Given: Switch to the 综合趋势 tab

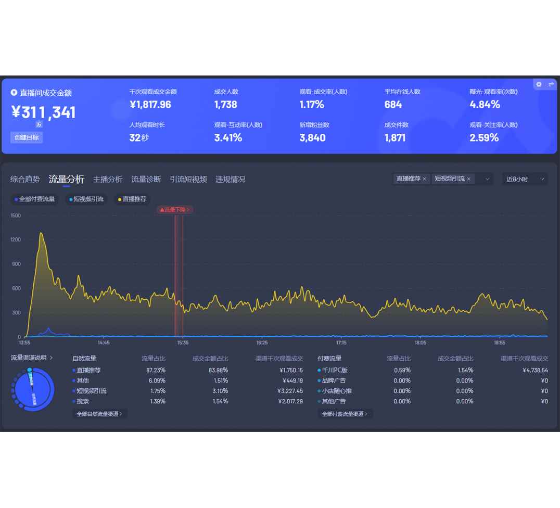Looking at the screenshot, I should (25, 179).
